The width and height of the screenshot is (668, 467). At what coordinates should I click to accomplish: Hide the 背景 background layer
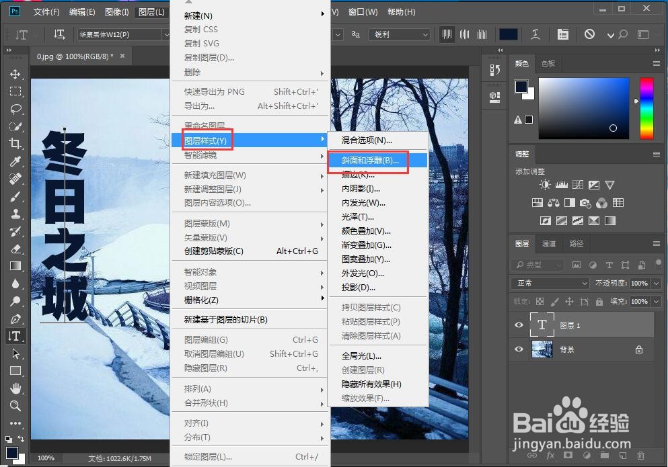pyautogui.click(x=519, y=349)
